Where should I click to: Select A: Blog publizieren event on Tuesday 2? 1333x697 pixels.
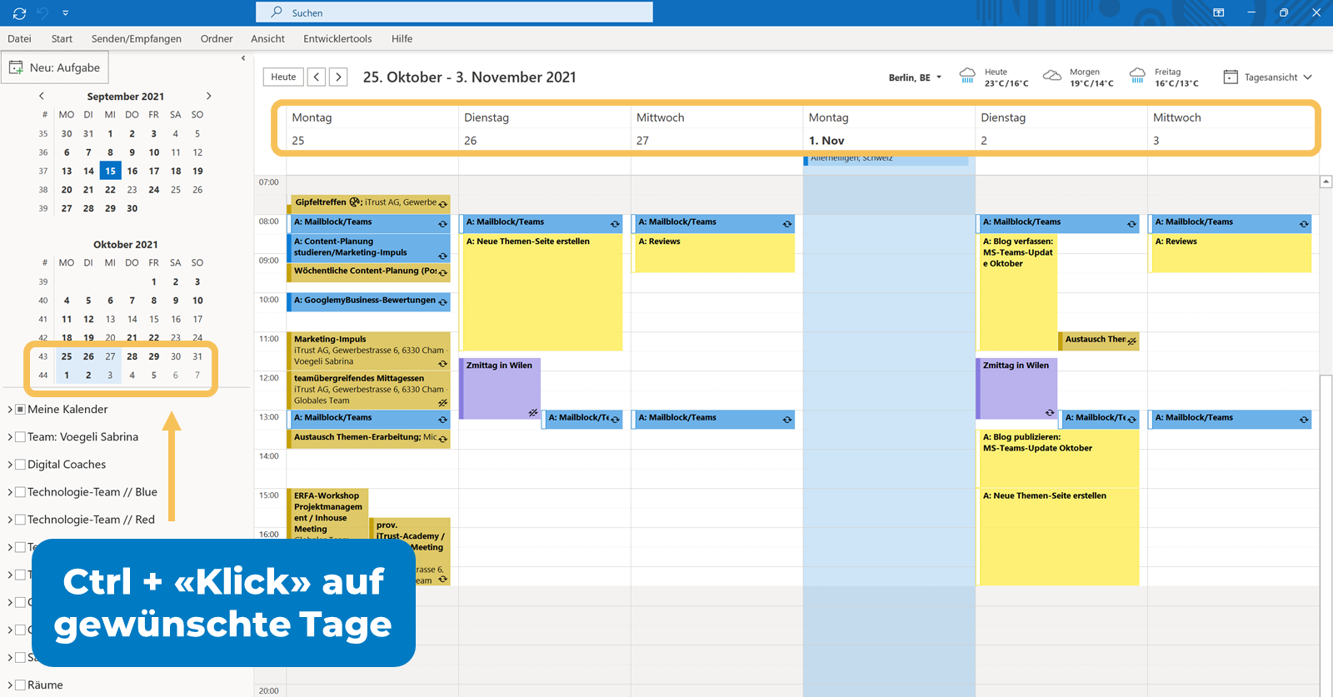pos(1059,458)
